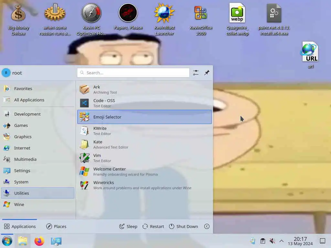Image resolution: width=331 pixels, height=248 pixels.
Task: Open clipboard tray icon
Action: (262, 241)
